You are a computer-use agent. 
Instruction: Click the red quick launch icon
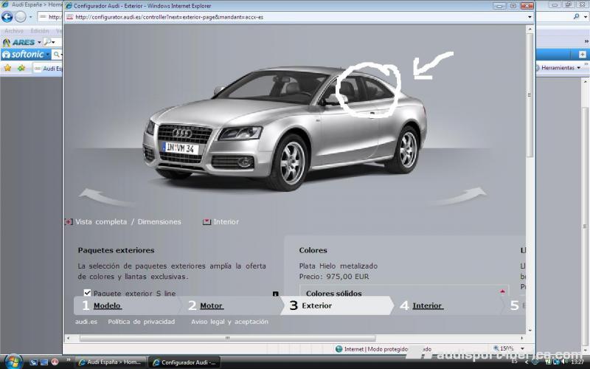click(55, 362)
